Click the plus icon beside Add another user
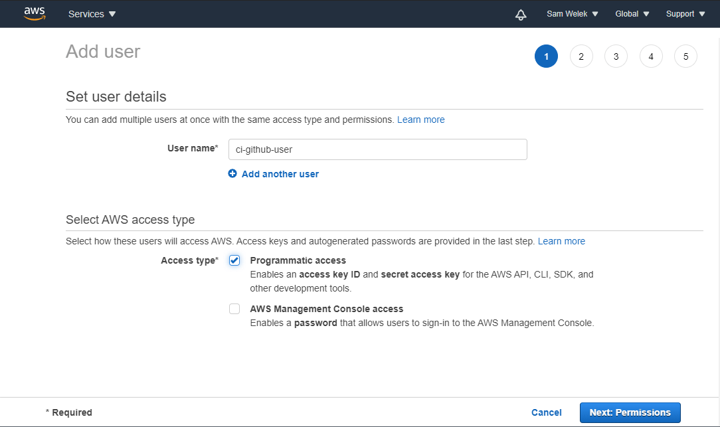720x427 pixels. 232,173
